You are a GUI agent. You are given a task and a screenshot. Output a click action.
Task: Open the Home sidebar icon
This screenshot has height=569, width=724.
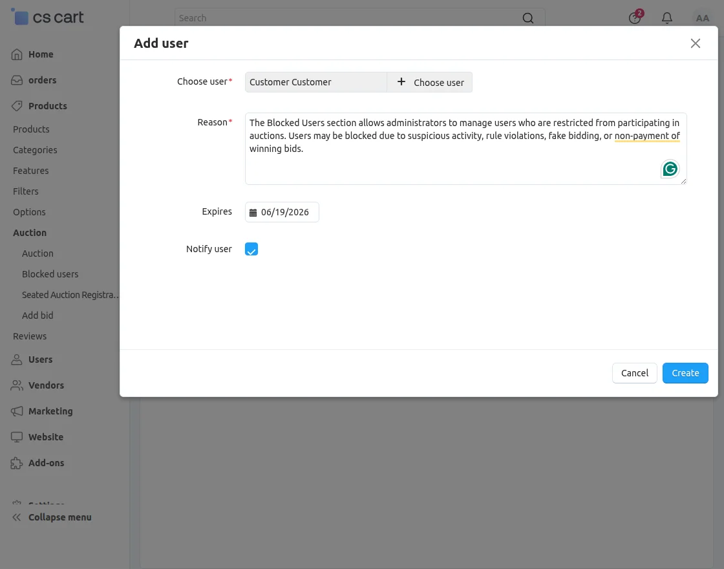tap(17, 54)
